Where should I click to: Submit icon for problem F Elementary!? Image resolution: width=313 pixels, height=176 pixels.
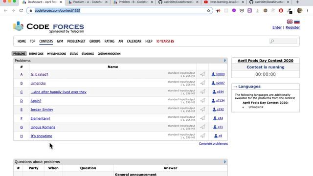pos(202,118)
